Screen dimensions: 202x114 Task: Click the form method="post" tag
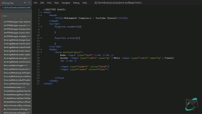pos(68,52)
